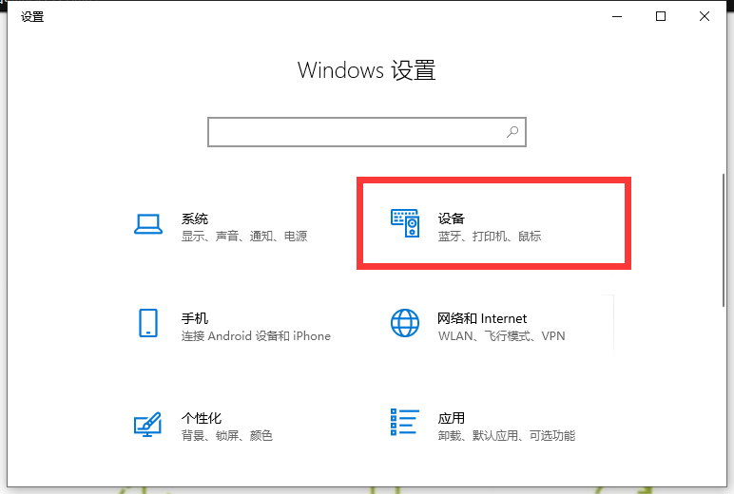Screen dimensions: 734x494
Task: Open the 应用 list icon
Action: click(x=405, y=422)
